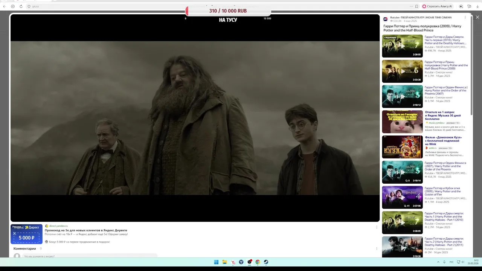Image resolution: width=482 pixels, height=271 pixels.
Task: Click the Rutube channel logo icon
Action: (386, 19)
